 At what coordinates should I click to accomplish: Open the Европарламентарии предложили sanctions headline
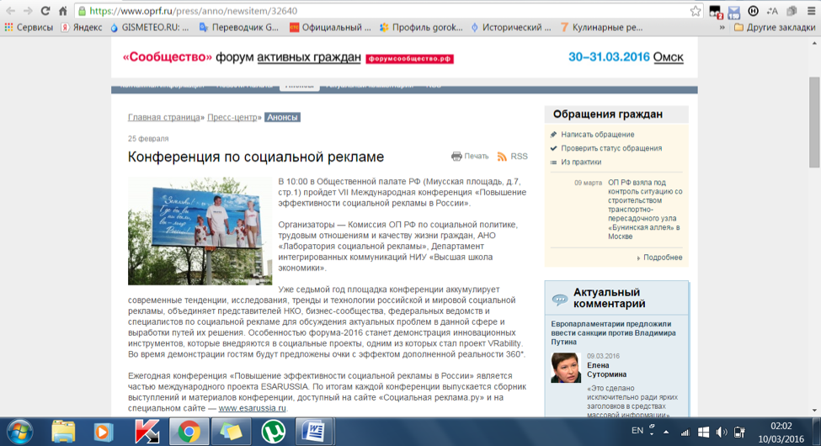pyautogui.click(x=613, y=333)
